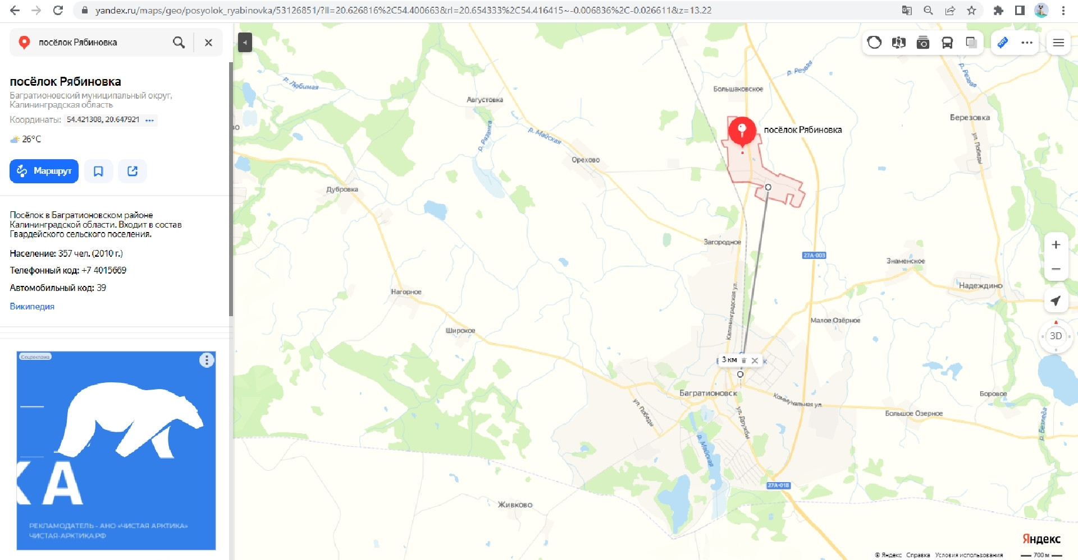Viewport: 1078px width, 560px height.
Task: Toggle public transport layer
Action: click(x=947, y=43)
